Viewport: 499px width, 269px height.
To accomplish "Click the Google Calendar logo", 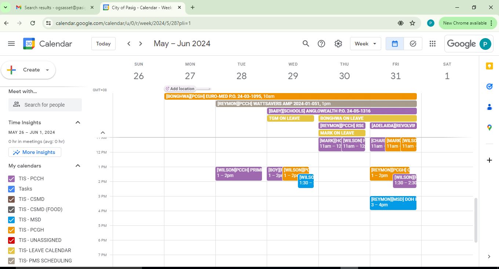I will pos(29,44).
